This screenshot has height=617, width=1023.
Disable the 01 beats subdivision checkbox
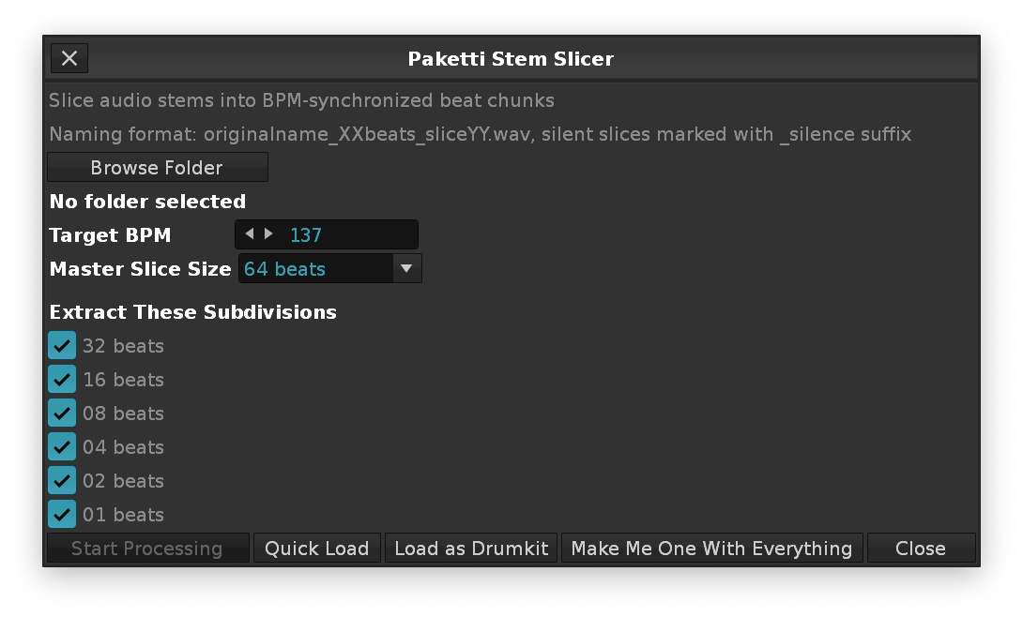pyautogui.click(x=62, y=515)
